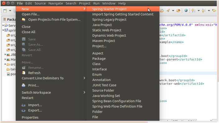Viewport: 219px width, 123px height.
Task: Click the Last Edit Location back arrow
Action: pyautogui.click(x=214, y=11)
